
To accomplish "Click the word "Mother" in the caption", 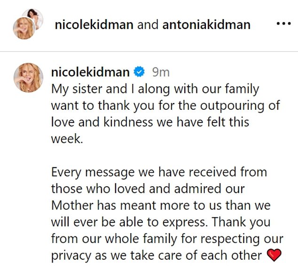I will 72,205.
